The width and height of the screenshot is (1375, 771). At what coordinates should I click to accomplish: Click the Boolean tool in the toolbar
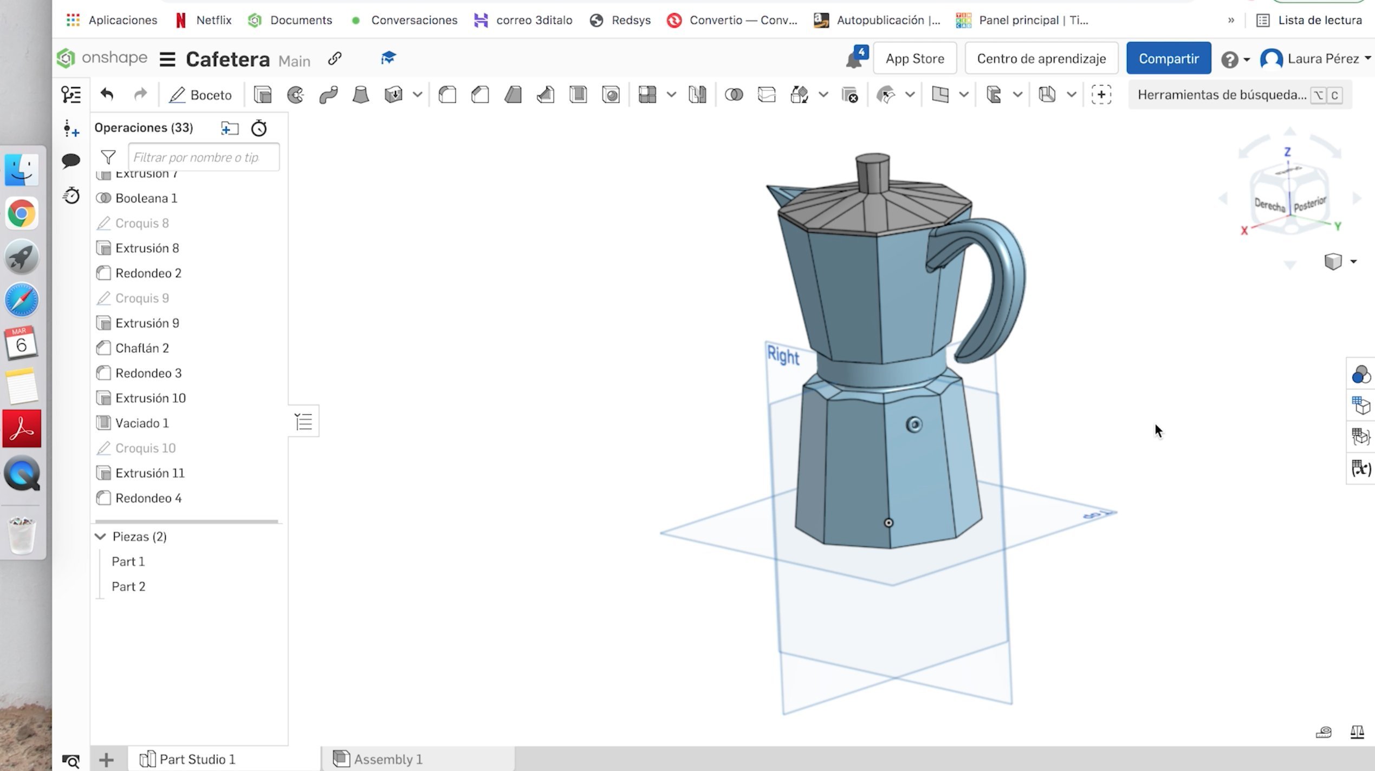tap(734, 95)
